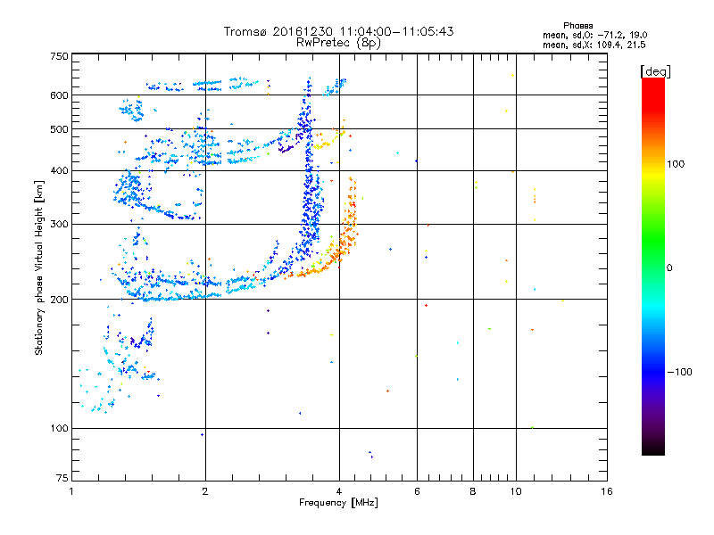Click the colorbar tick label '100'

pyautogui.click(x=676, y=164)
